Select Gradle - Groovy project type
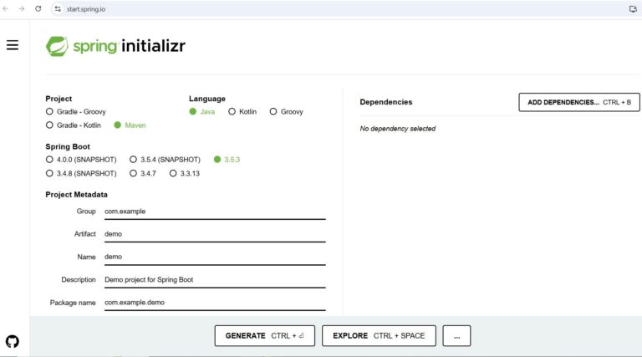Screen dimensions: 642x357 [49, 111]
